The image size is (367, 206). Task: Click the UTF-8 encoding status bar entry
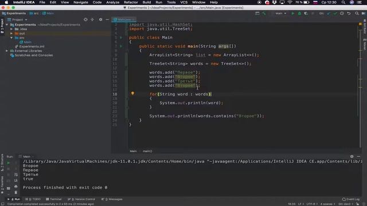click(x=312, y=204)
